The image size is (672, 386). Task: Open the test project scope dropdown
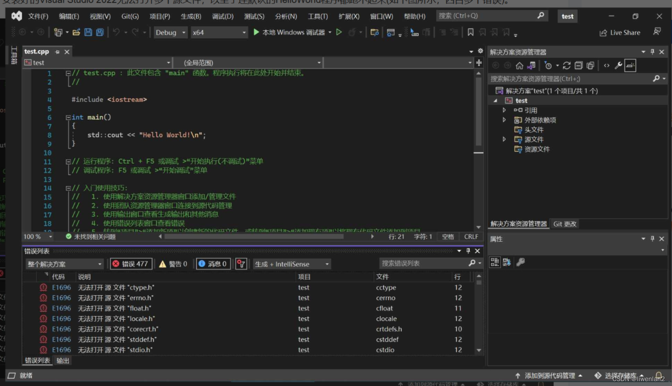tap(97, 63)
